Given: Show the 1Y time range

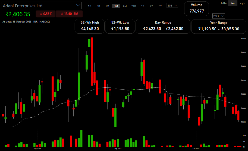Looking at the screenshot, I should click(x=143, y=6).
